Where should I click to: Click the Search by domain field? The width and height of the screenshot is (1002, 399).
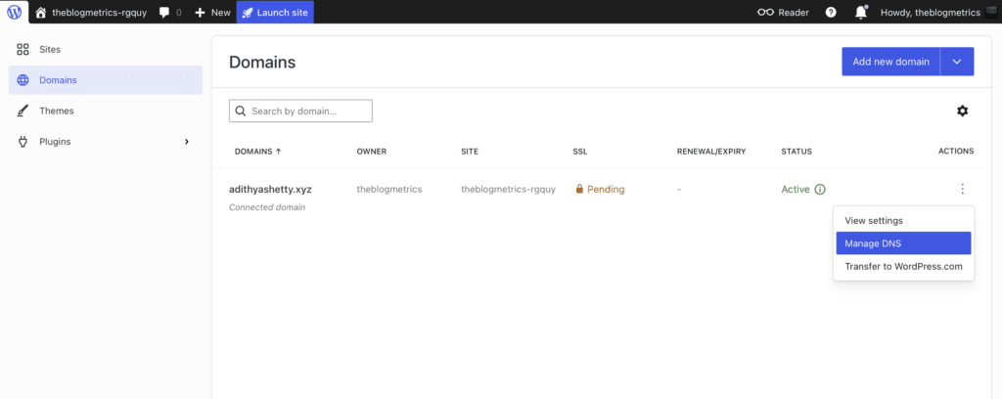coord(300,111)
